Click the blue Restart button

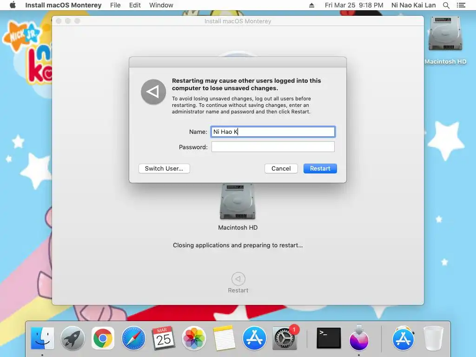pos(320,168)
